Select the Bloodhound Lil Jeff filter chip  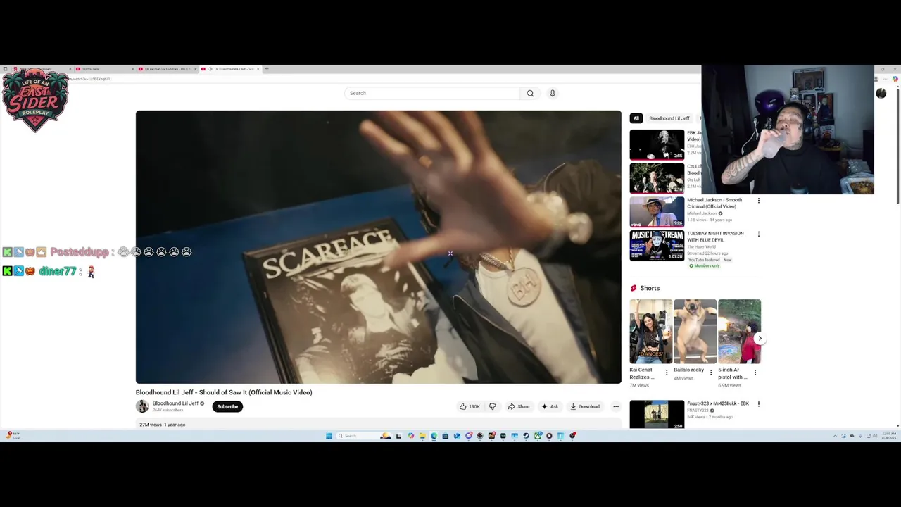[x=669, y=118]
